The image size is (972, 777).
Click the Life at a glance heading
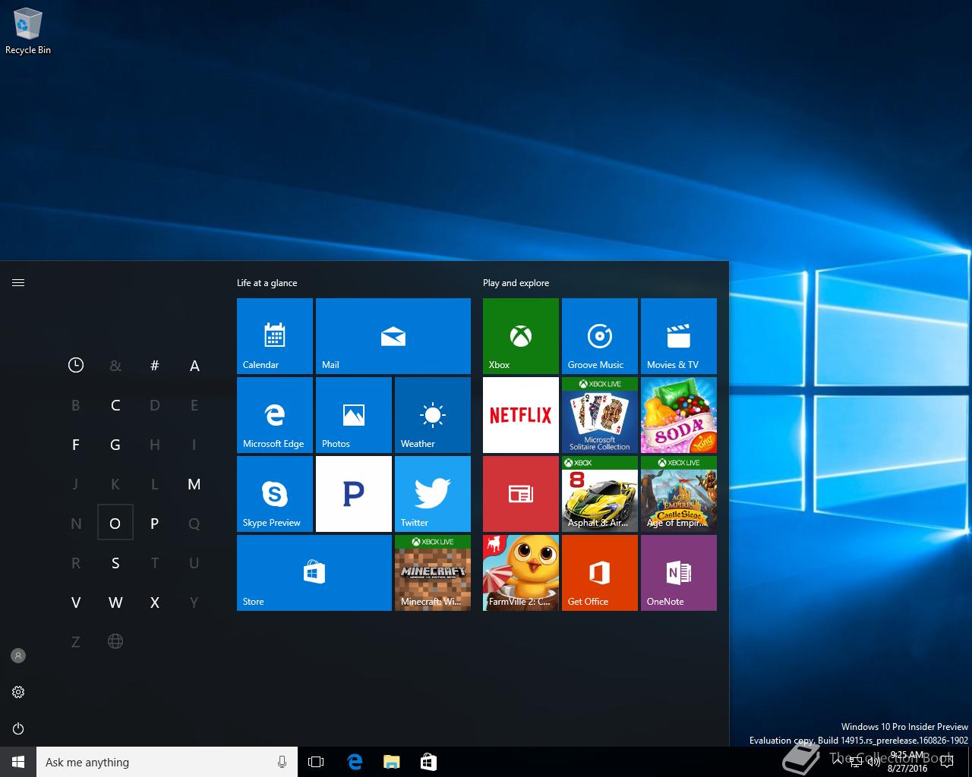(267, 283)
